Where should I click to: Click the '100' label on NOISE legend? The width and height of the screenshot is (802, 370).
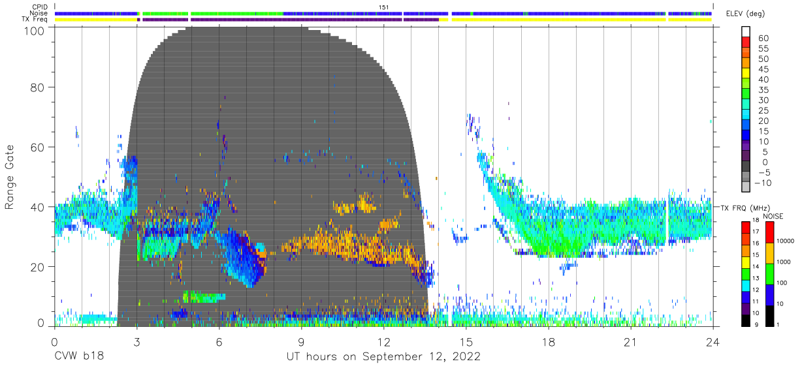click(781, 283)
